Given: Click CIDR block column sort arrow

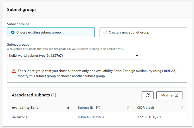Looking at the screenshot, I should pos(182,108).
